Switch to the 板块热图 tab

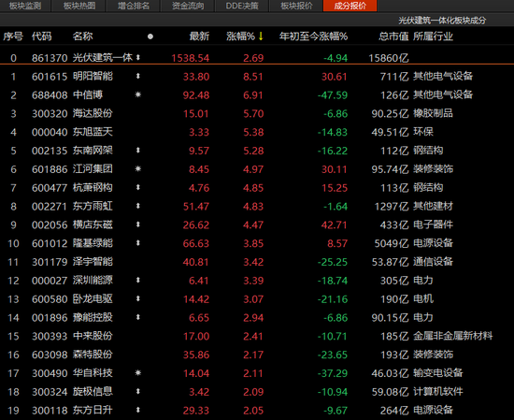pos(79,6)
